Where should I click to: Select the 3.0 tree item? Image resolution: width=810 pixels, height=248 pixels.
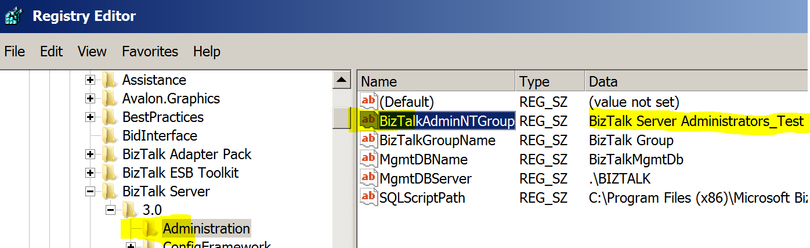152,210
